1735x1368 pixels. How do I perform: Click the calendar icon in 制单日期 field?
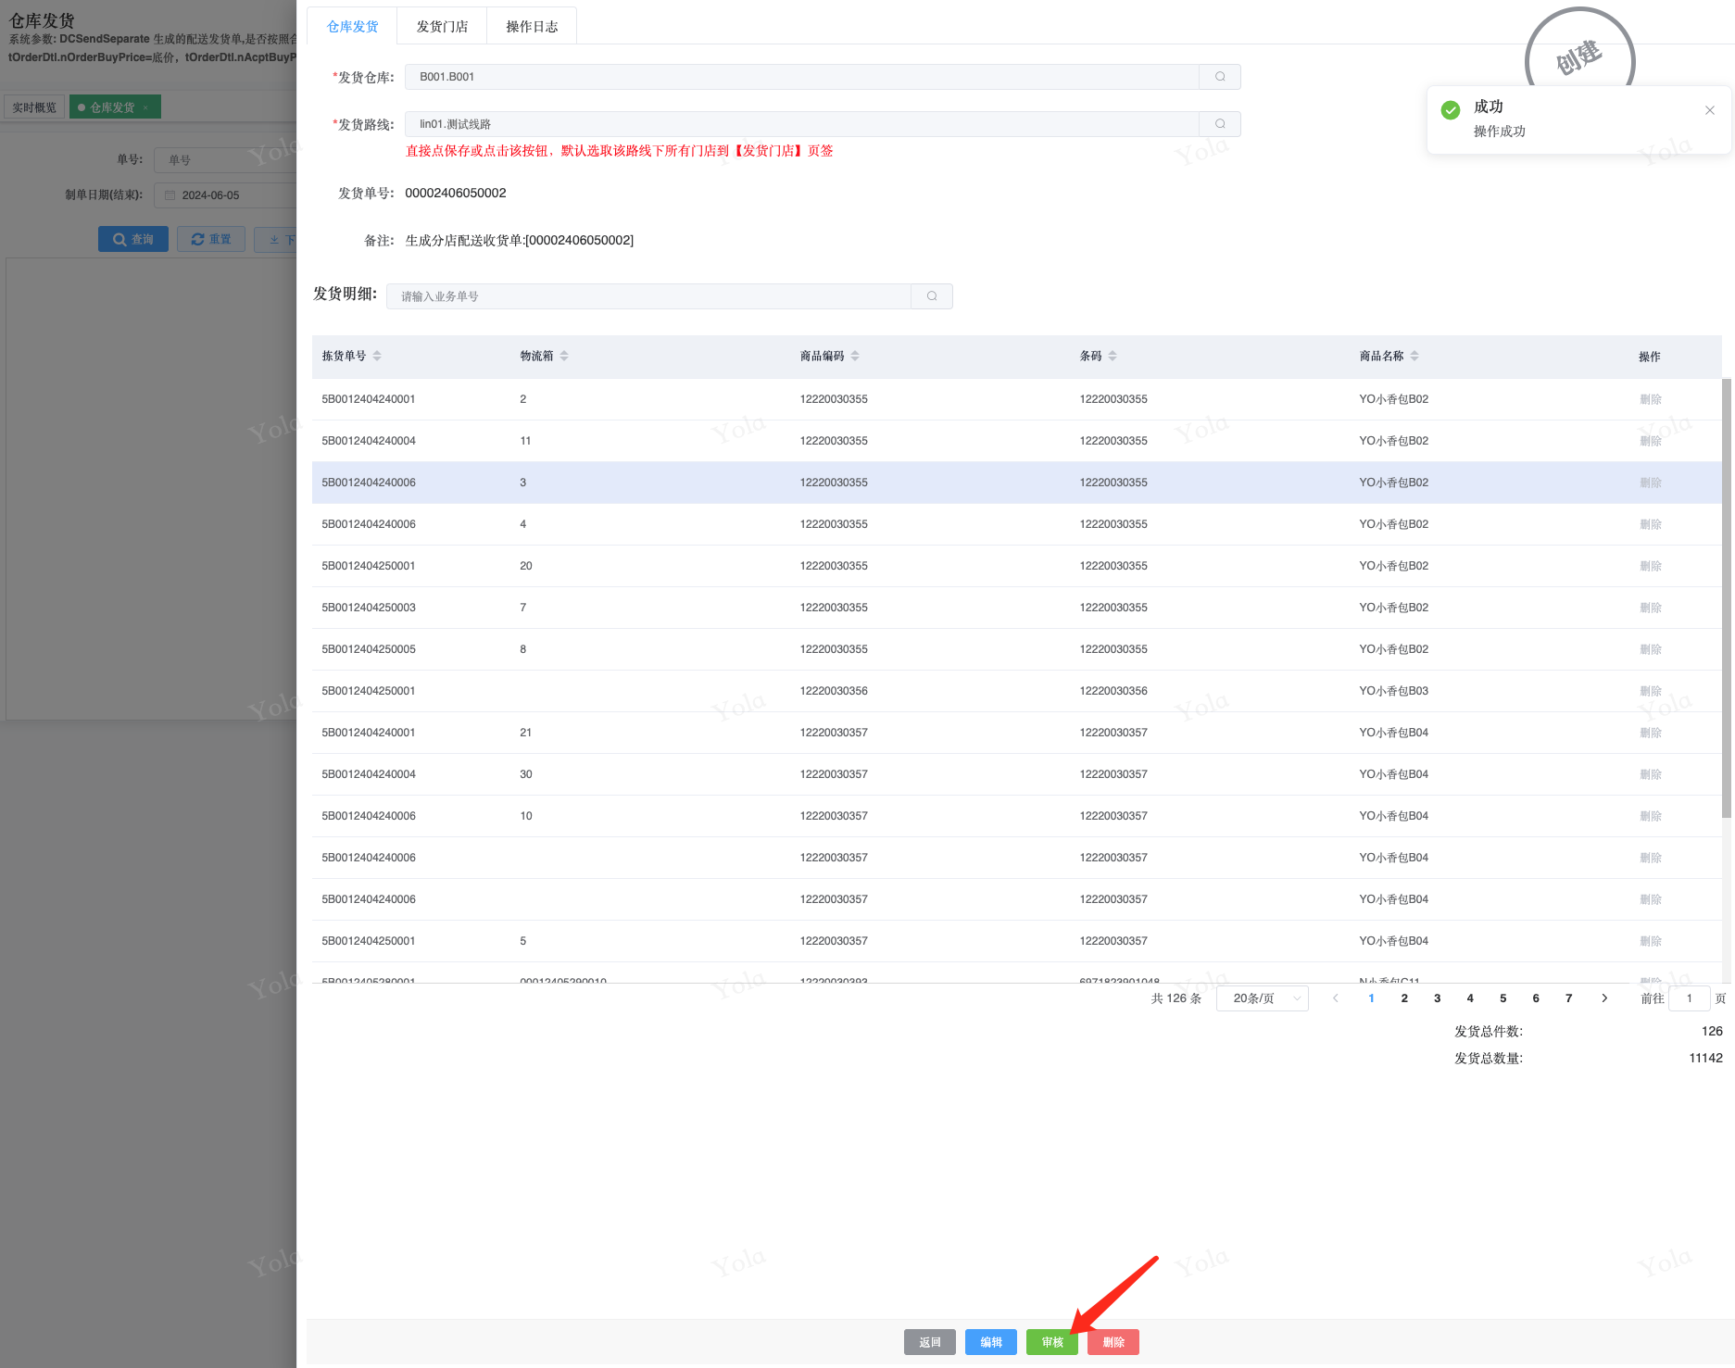click(x=170, y=195)
